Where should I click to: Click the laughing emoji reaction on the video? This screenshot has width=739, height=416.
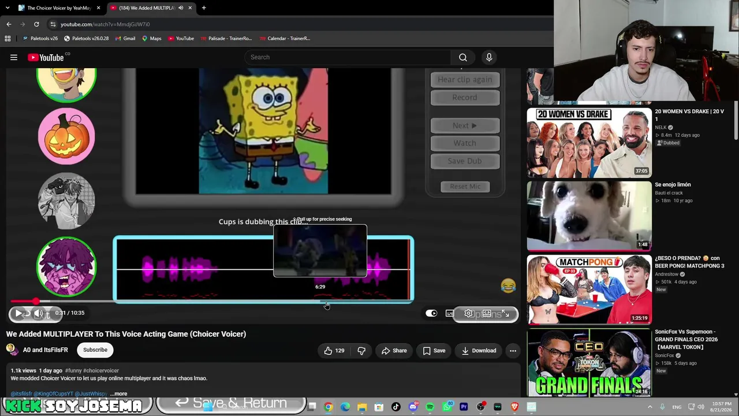pos(508,285)
